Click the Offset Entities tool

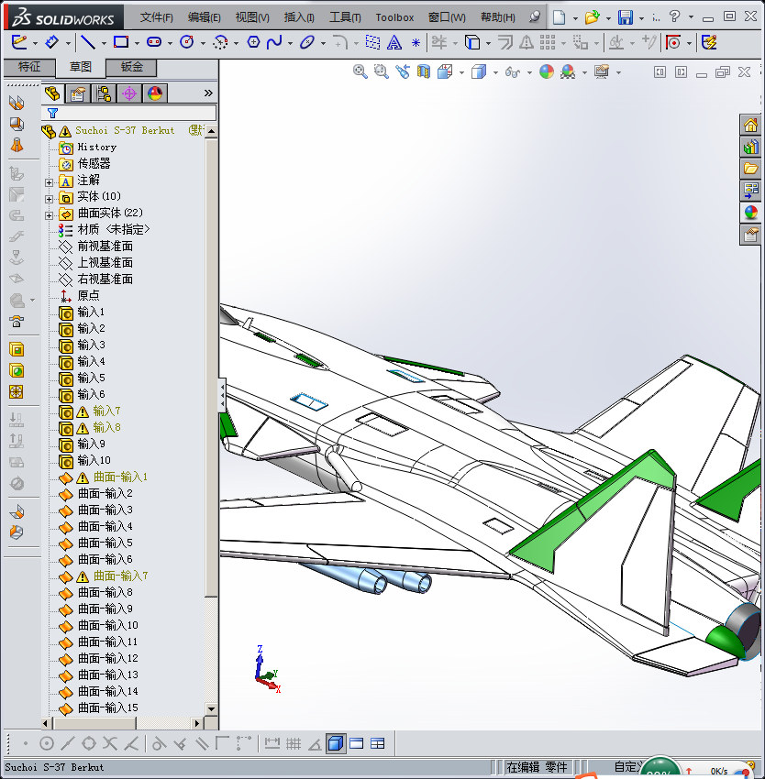click(505, 42)
